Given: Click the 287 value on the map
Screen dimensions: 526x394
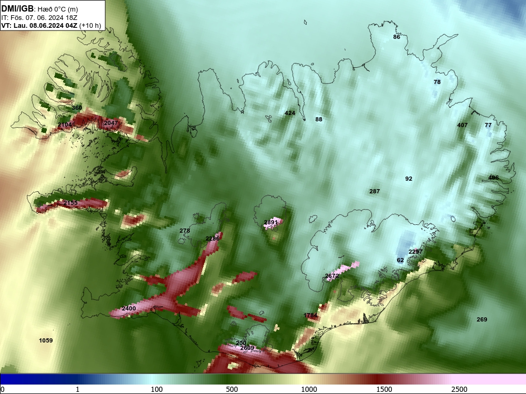Looking at the screenshot, I should 375,191.
